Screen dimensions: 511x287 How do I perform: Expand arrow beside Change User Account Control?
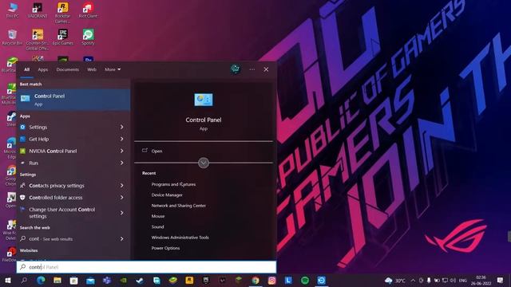pyautogui.click(x=122, y=213)
